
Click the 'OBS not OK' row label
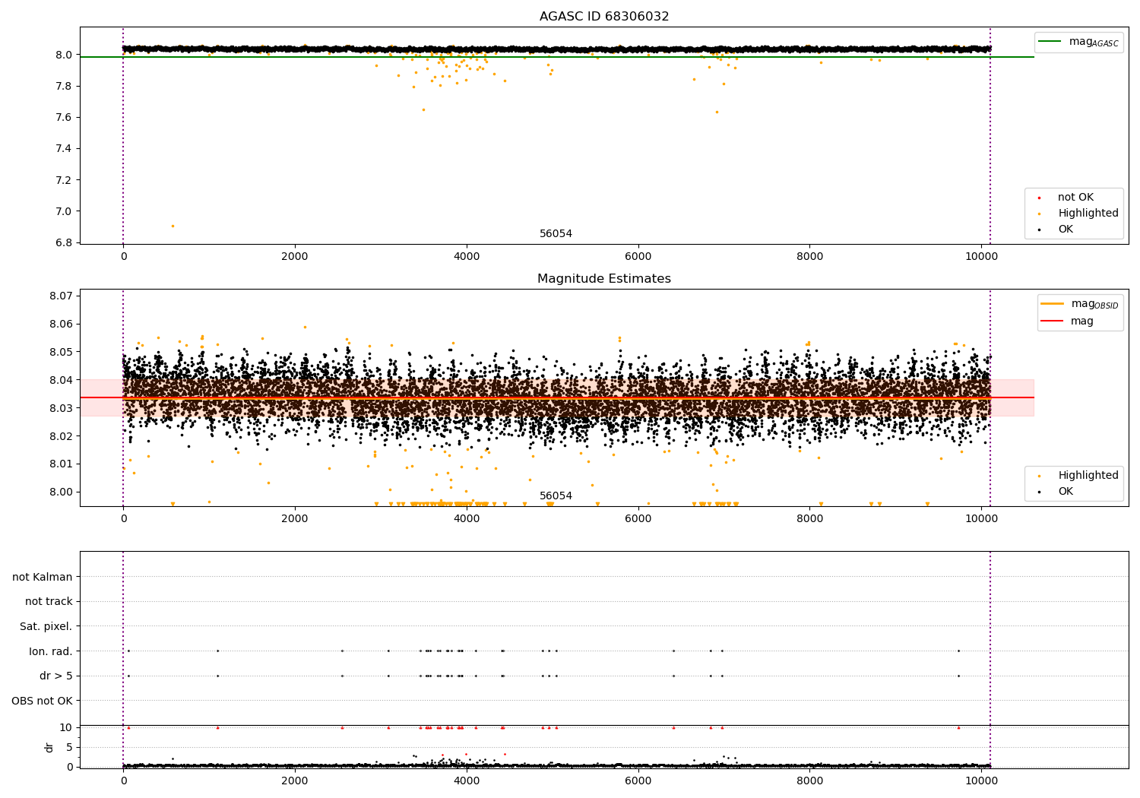click(x=42, y=701)
